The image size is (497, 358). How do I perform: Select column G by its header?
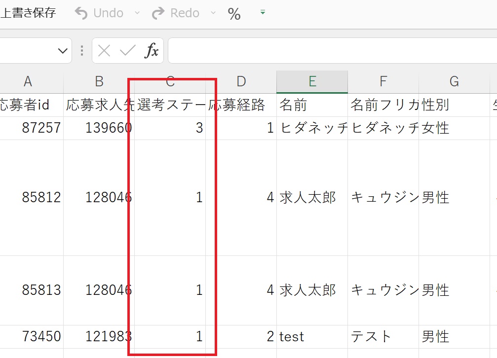click(454, 82)
